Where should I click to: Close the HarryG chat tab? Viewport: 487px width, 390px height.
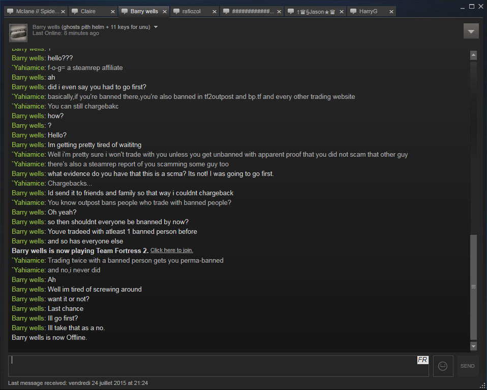(x=391, y=12)
